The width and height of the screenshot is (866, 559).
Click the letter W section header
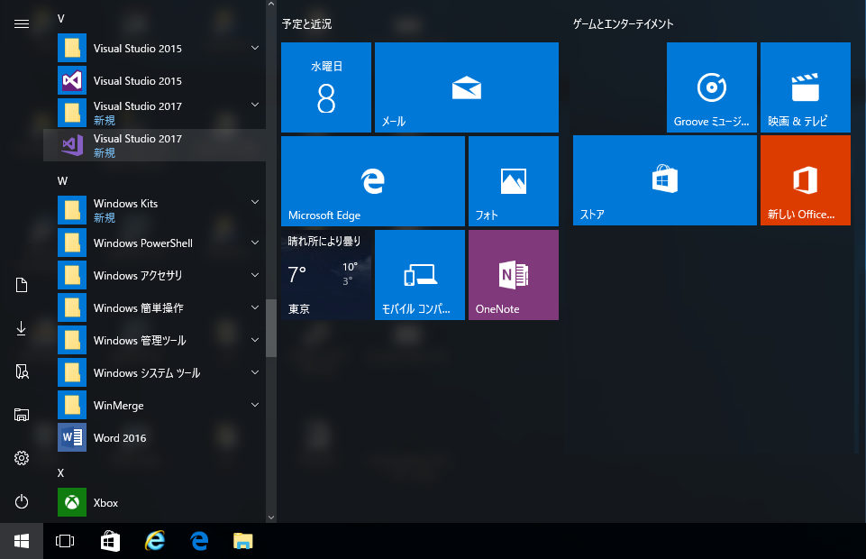coord(62,180)
